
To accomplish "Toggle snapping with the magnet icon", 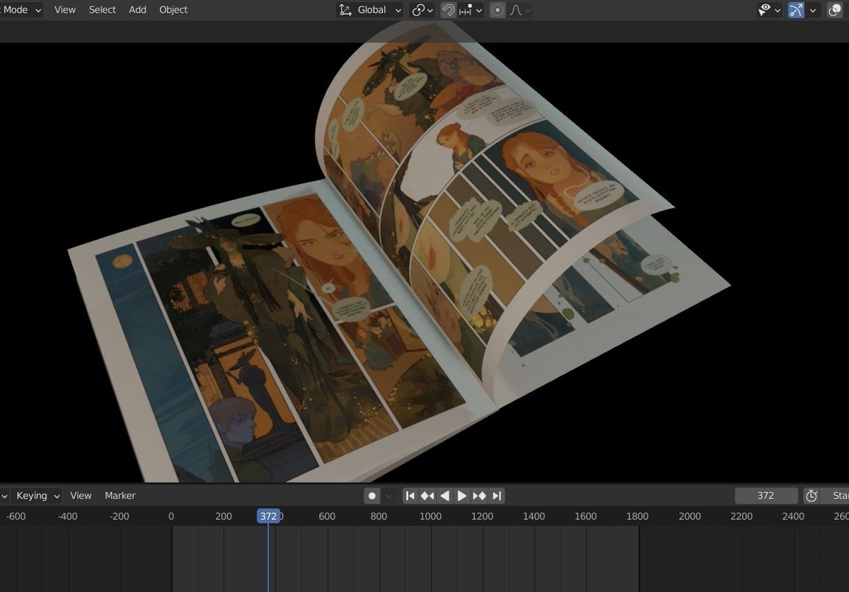I will coord(449,10).
